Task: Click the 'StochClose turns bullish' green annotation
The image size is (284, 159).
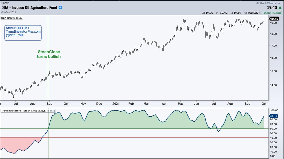Action: (x=49, y=54)
